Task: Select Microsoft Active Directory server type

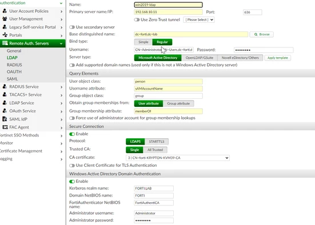Action: [158, 58]
